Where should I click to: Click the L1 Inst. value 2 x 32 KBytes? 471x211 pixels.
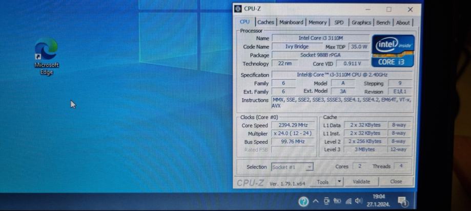click(365, 133)
